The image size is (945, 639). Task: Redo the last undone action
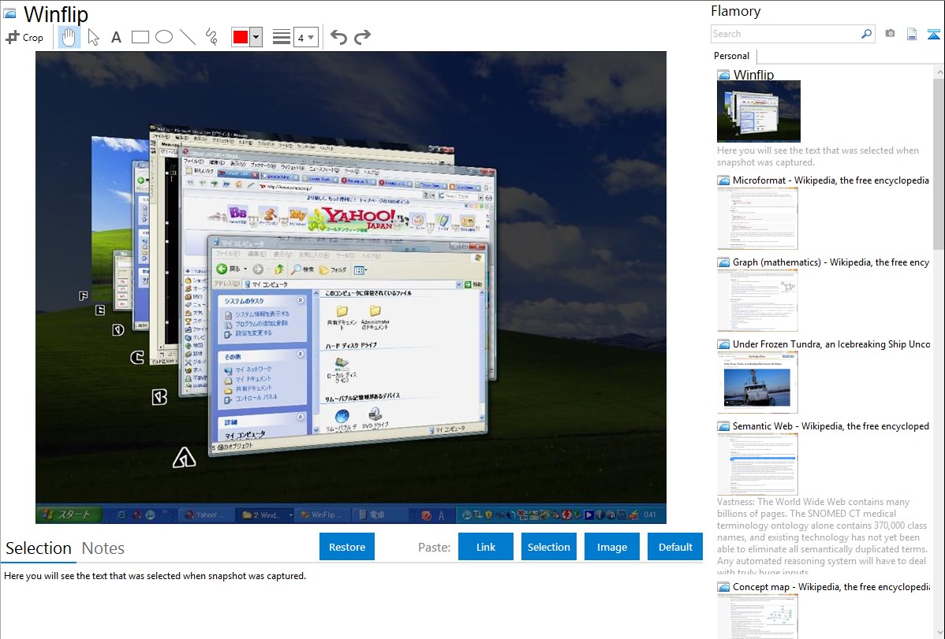click(362, 37)
